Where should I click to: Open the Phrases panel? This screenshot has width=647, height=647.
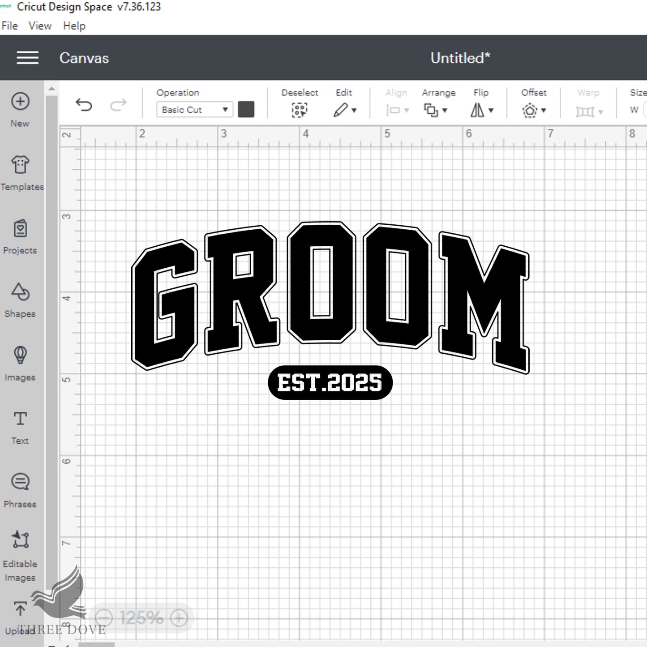pyautogui.click(x=20, y=482)
